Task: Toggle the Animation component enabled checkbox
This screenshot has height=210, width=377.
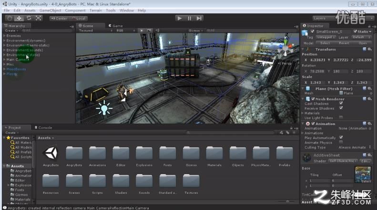Action: coord(313,123)
